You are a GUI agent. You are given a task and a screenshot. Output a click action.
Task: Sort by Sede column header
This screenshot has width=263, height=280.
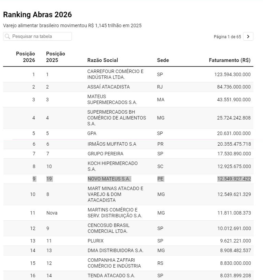163,60
